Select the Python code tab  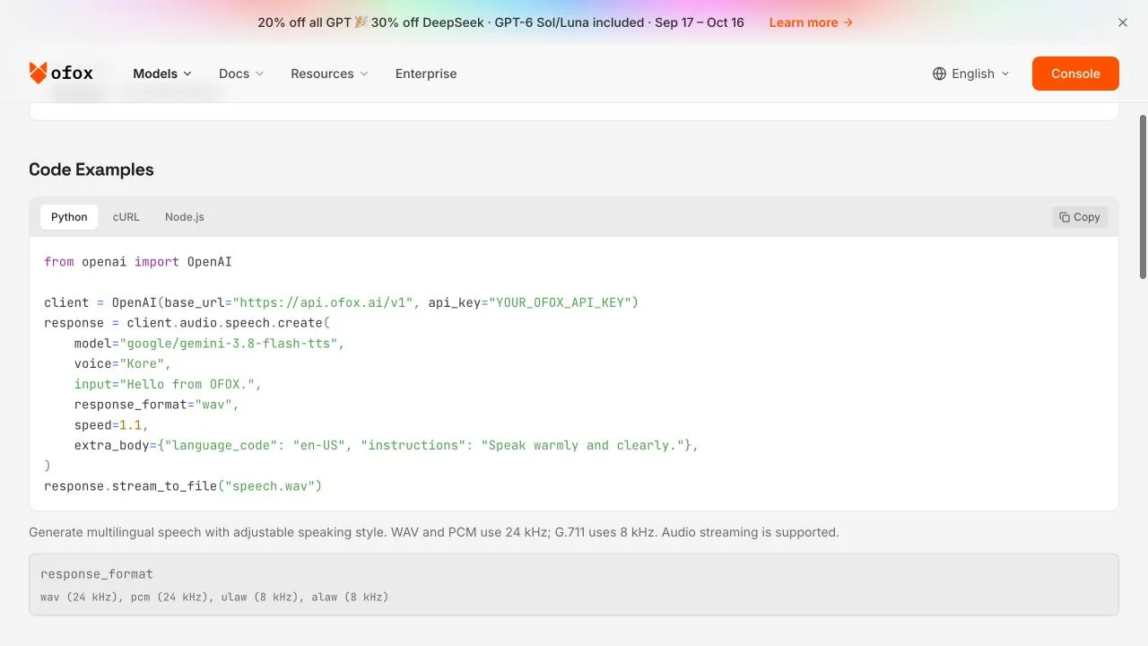tap(69, 217)
